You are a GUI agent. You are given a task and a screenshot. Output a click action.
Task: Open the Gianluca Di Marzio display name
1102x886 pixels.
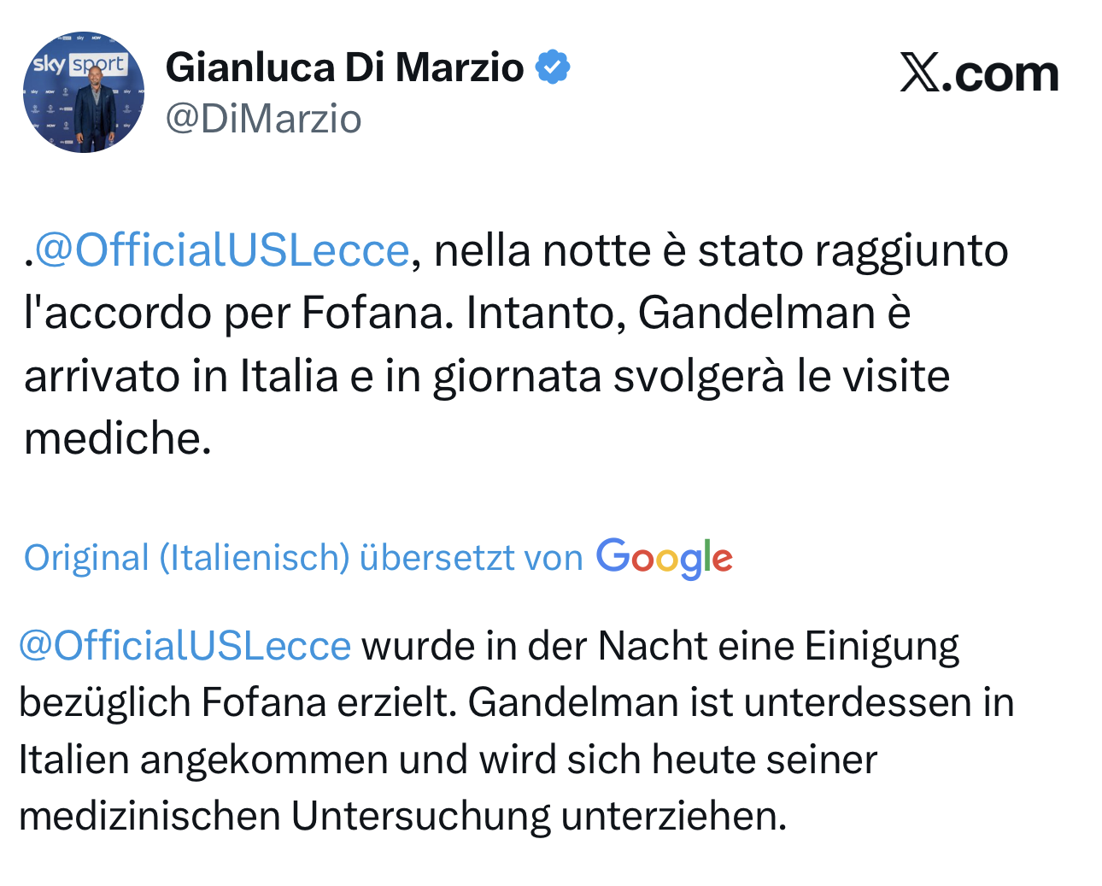[x=344, y=67]
